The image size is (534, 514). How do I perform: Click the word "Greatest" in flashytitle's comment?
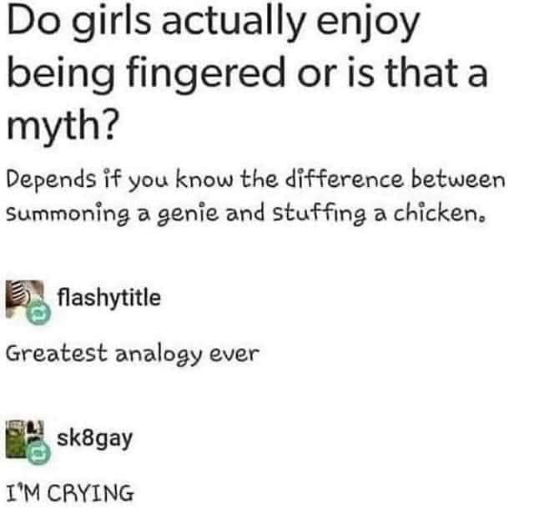57,353
